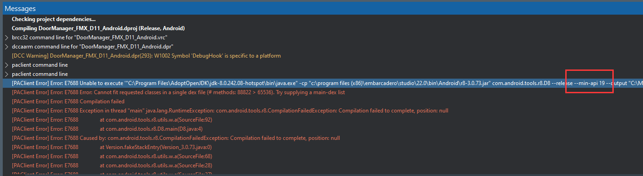Select the Messages panel title bar
The height and width of the screenshot is (176, 643).
321,8
